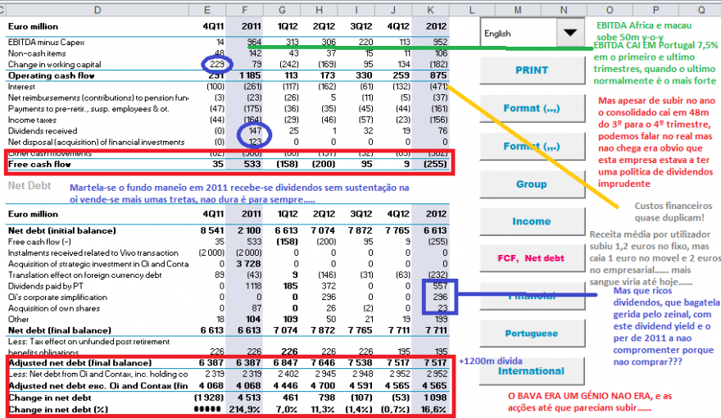Click the 'Free cash flow' bold label
Screen dimensions: 721x418
tap(39, 164)
